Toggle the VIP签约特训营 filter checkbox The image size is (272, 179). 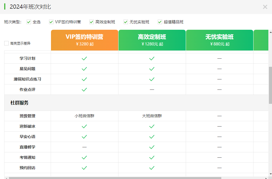pos(51,22)
